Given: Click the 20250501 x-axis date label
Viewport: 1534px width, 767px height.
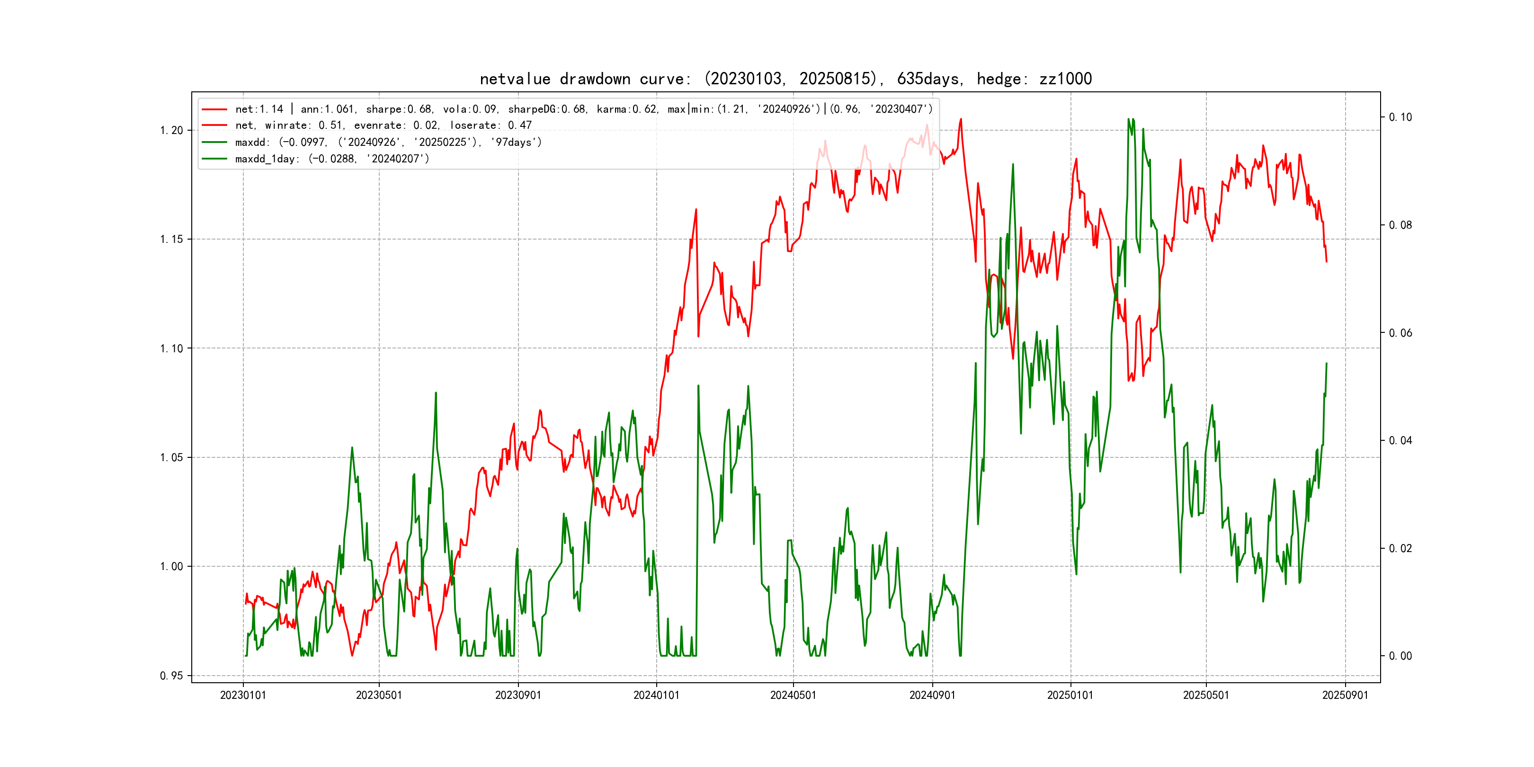Looking at the screenshot, I should tap(1206, 696).
